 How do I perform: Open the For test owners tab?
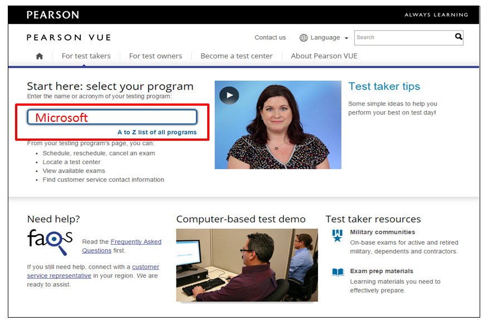[x=155, y=56]
